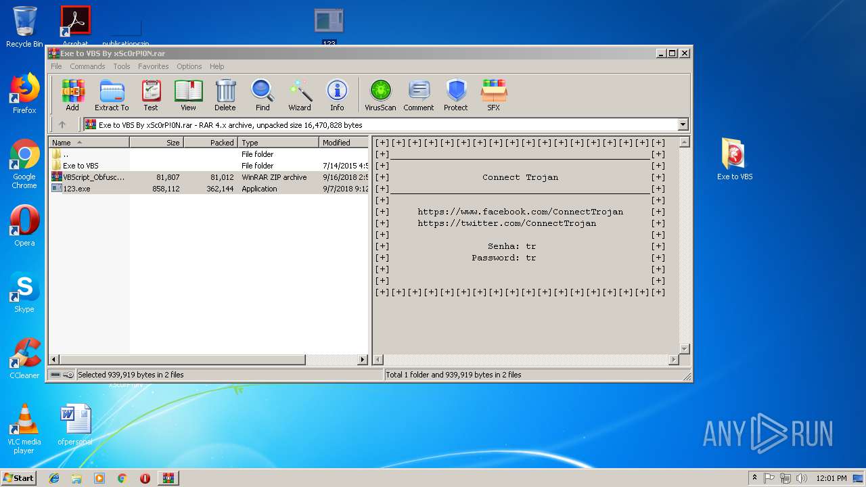866x487 pixels.
Task: Open VLC media player desktop shortcut
Action: [x=24, y=429]
